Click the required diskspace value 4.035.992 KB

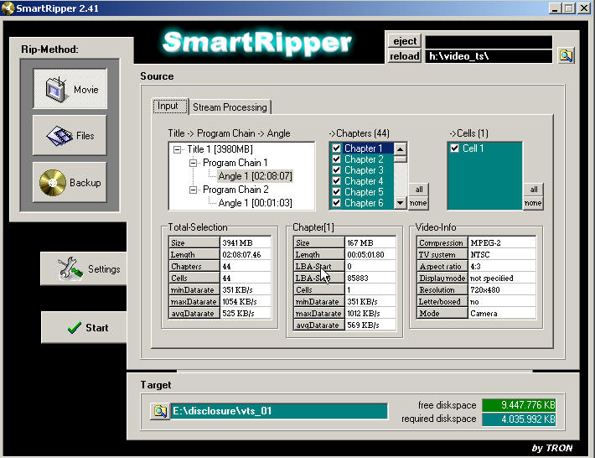519,419
